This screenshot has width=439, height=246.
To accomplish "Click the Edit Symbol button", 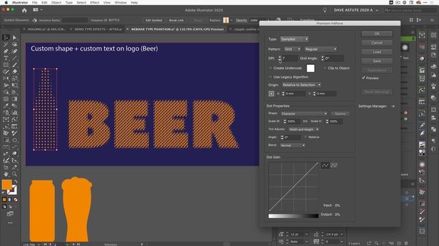I will click(x=154, y=20).
